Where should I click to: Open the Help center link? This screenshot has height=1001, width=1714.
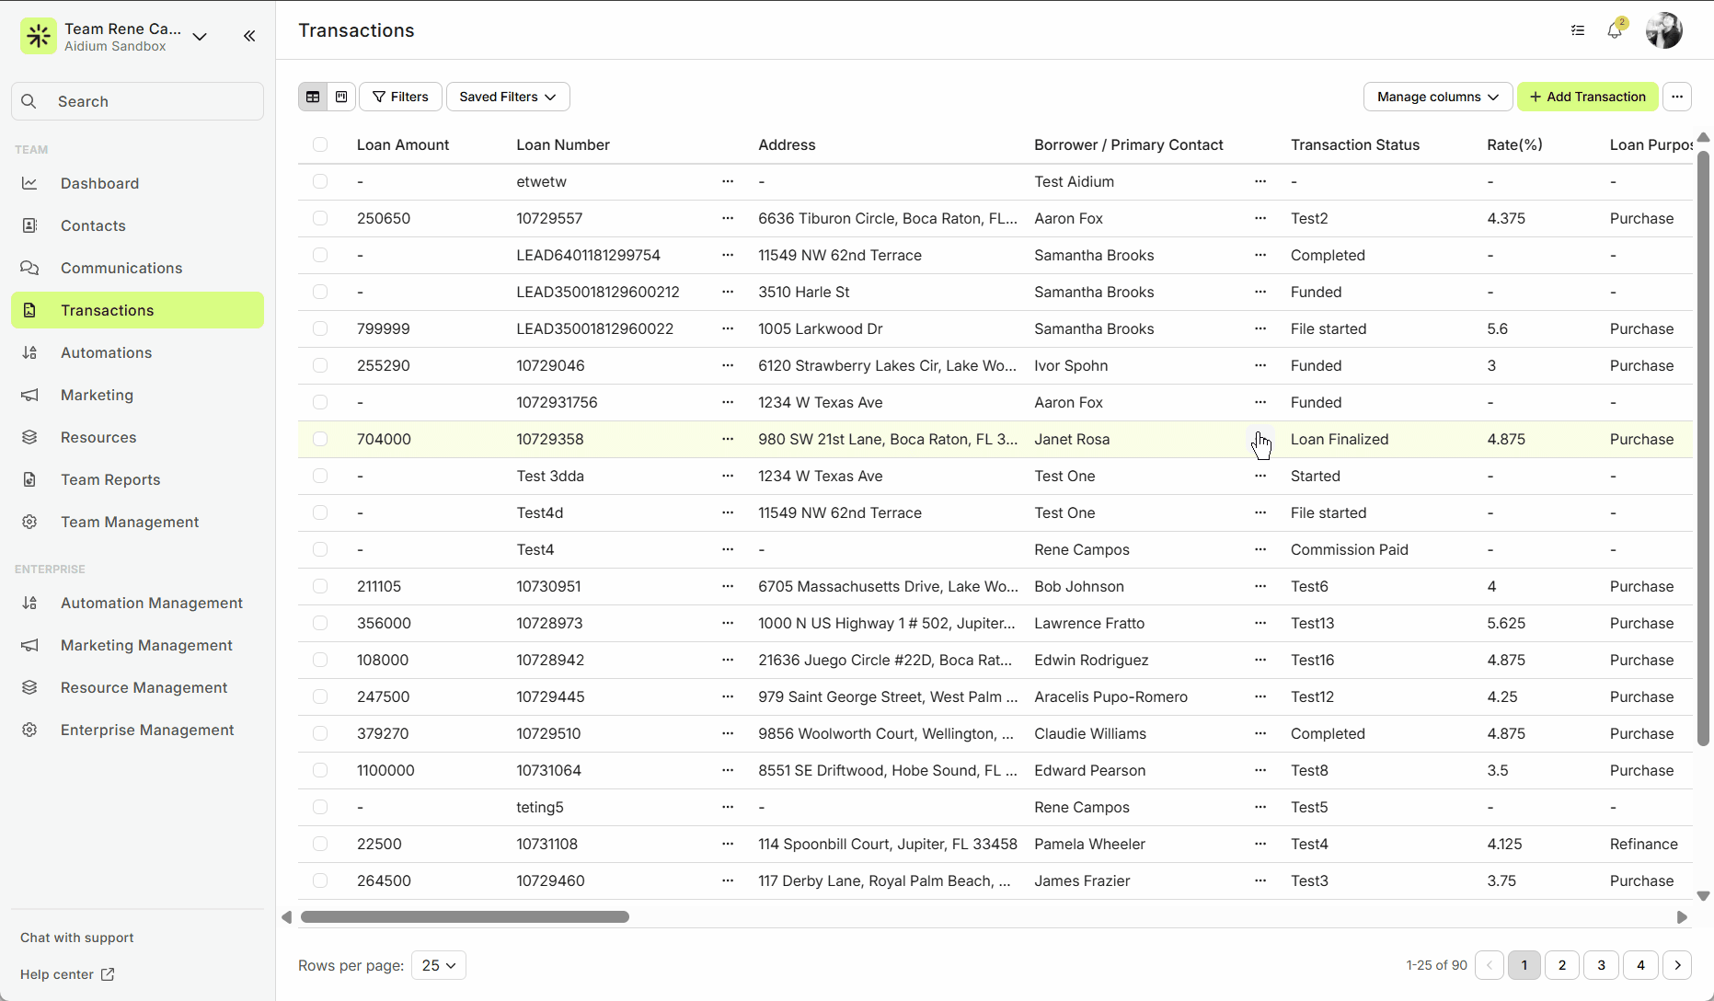pos(67,974)
